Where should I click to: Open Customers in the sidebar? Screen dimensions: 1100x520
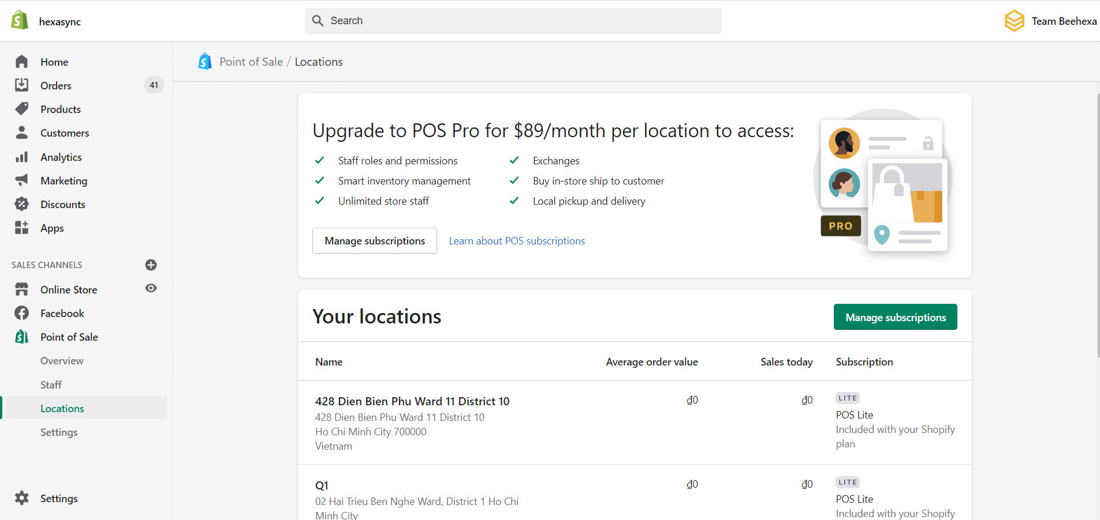[x=65, y=133]
